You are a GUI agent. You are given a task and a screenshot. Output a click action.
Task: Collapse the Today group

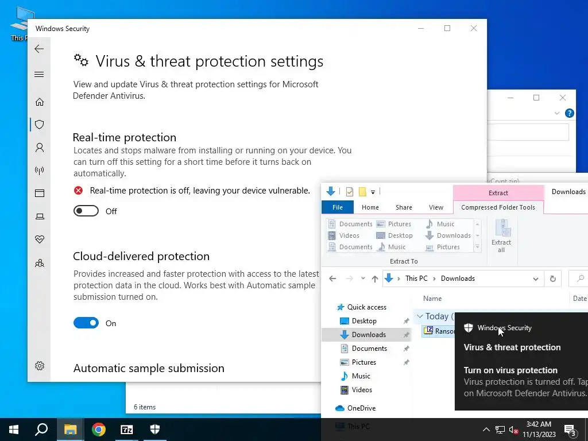click(420, 316)
